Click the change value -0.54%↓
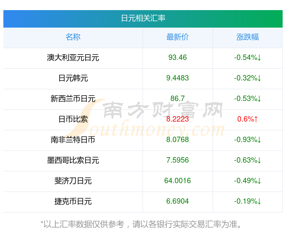This screenshot has width=286, height=235. 248,58
